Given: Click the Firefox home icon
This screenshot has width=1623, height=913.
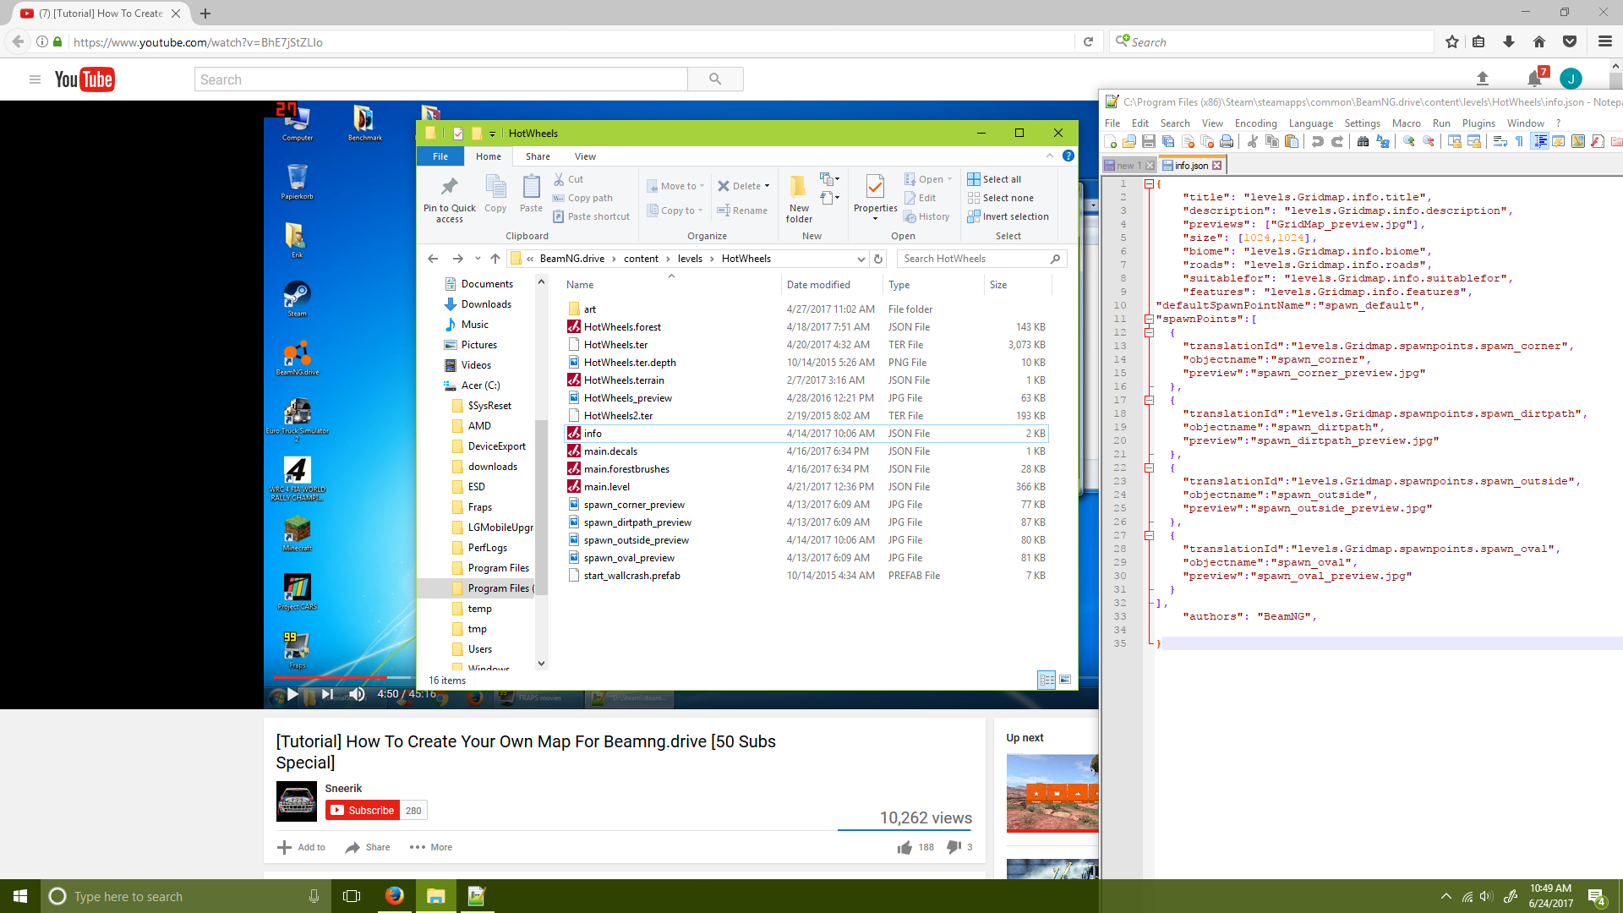Looking at the screenshot, I should (x=1539, y=41).
